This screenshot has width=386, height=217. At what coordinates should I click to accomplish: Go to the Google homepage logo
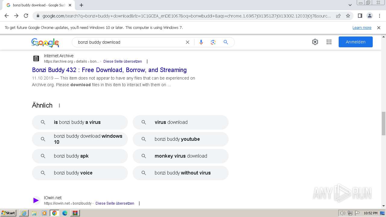pyautogui.click(x=45, y=42)
